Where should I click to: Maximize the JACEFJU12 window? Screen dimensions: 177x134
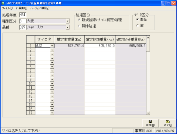pos(168,3)
